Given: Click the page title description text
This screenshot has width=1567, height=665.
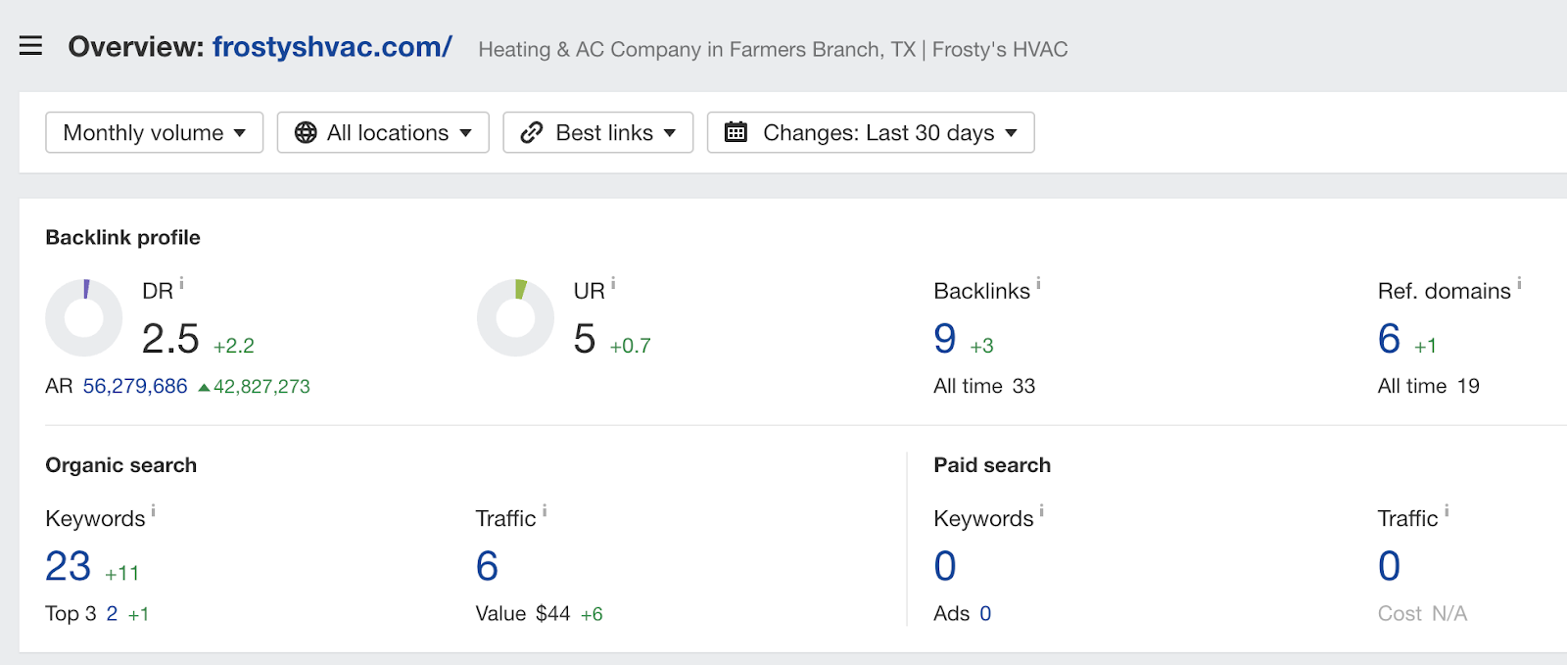Looking at the screenshot, I should point(773,49).
